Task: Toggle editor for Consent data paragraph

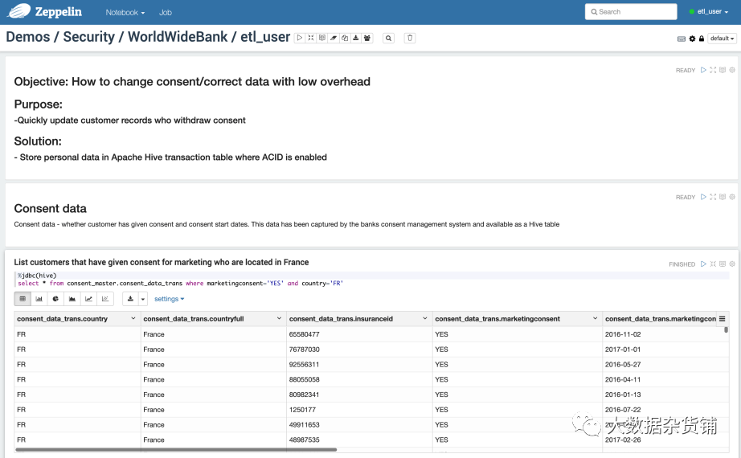Action: click(713, 197)
